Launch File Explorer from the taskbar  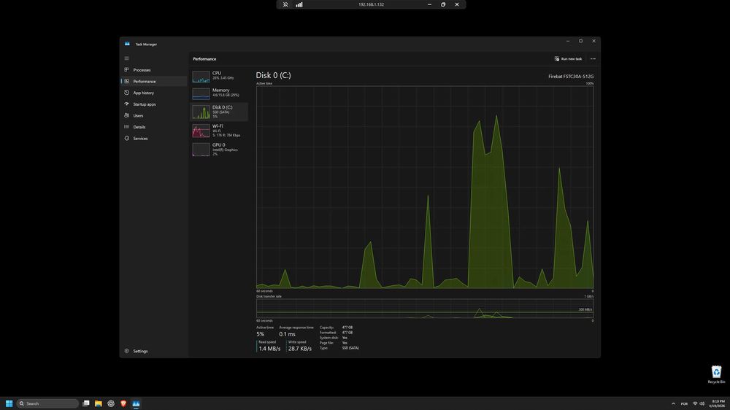[x=99, y=403]
